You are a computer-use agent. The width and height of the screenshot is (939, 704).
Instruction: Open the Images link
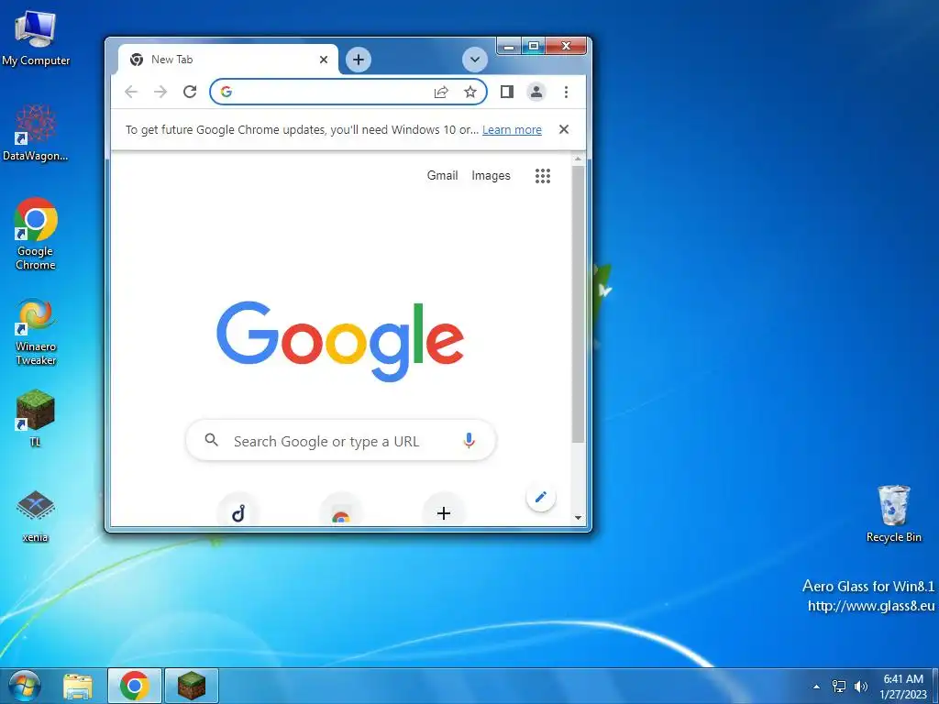[491, 175]
